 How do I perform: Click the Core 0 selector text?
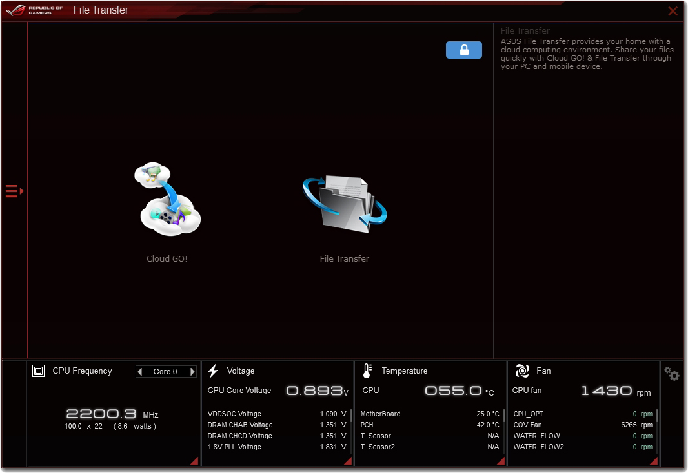pos(165,372)
